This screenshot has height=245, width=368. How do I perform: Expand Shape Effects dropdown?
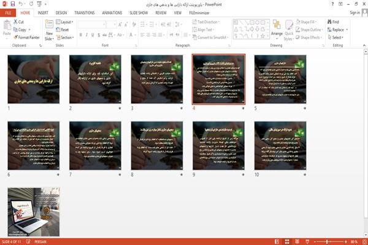[309, 37]
